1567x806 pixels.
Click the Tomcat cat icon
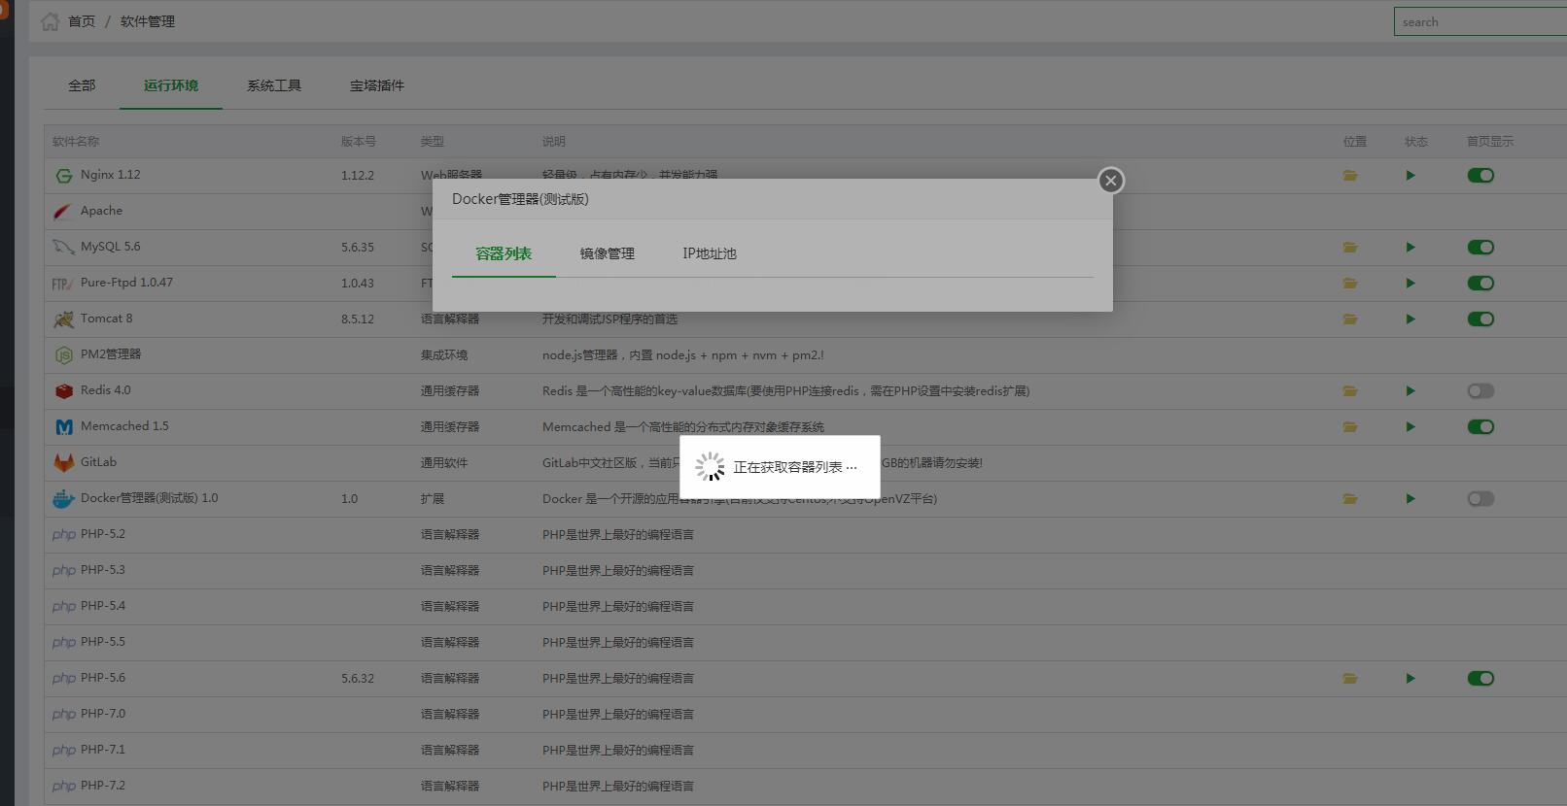click(x=64, y=319)
